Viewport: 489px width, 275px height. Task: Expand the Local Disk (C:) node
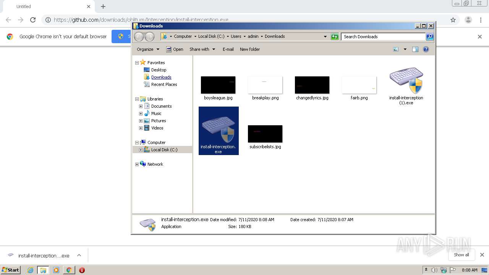141,150
